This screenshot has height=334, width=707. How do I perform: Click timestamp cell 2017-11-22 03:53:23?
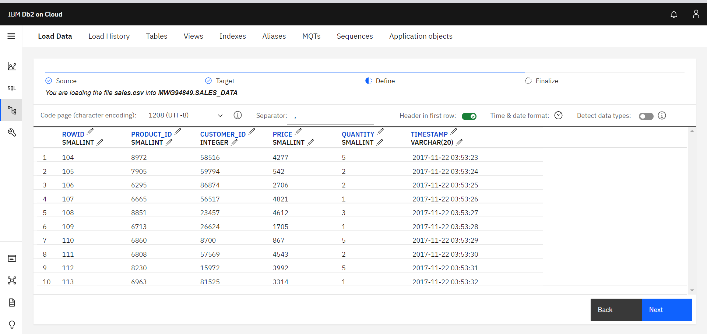click(445, 158)
